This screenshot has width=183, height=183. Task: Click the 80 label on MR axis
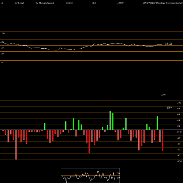pos(179,109)
